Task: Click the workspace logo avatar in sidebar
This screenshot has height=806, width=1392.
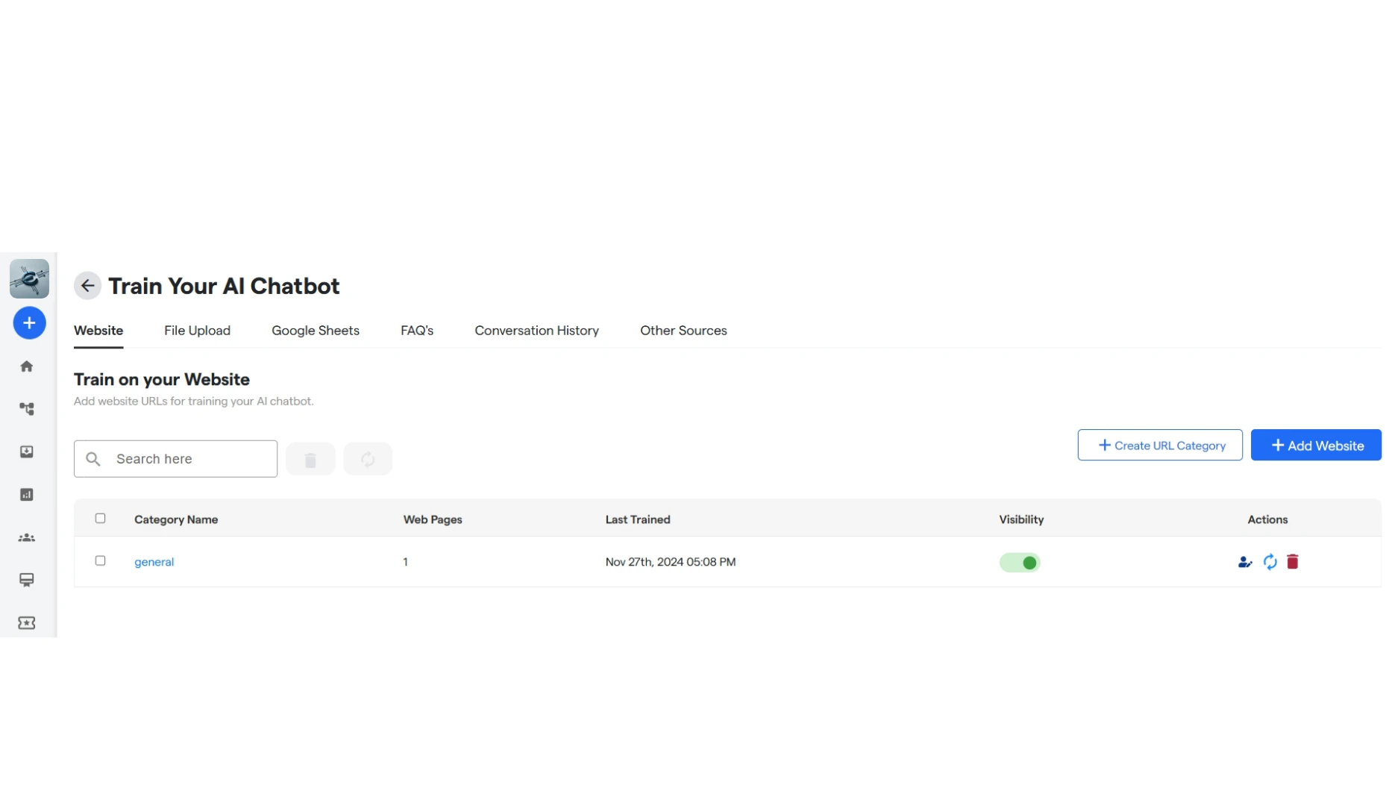Action: 29,278
